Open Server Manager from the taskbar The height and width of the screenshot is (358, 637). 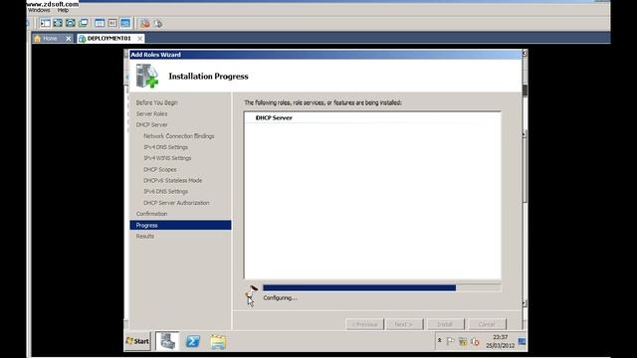coord(167,341)
